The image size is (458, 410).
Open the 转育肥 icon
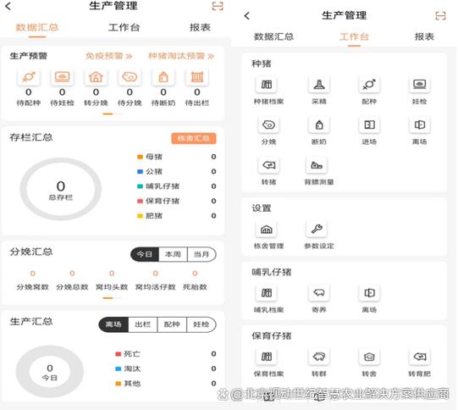[419, 357]
